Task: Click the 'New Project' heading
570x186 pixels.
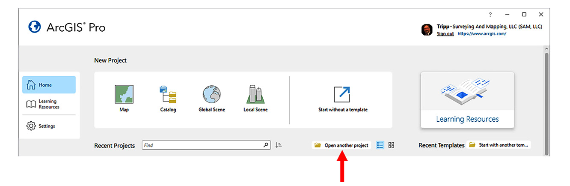Action: coord(110,60)
